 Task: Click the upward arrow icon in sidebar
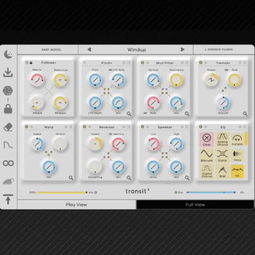[x=8, y=199]
